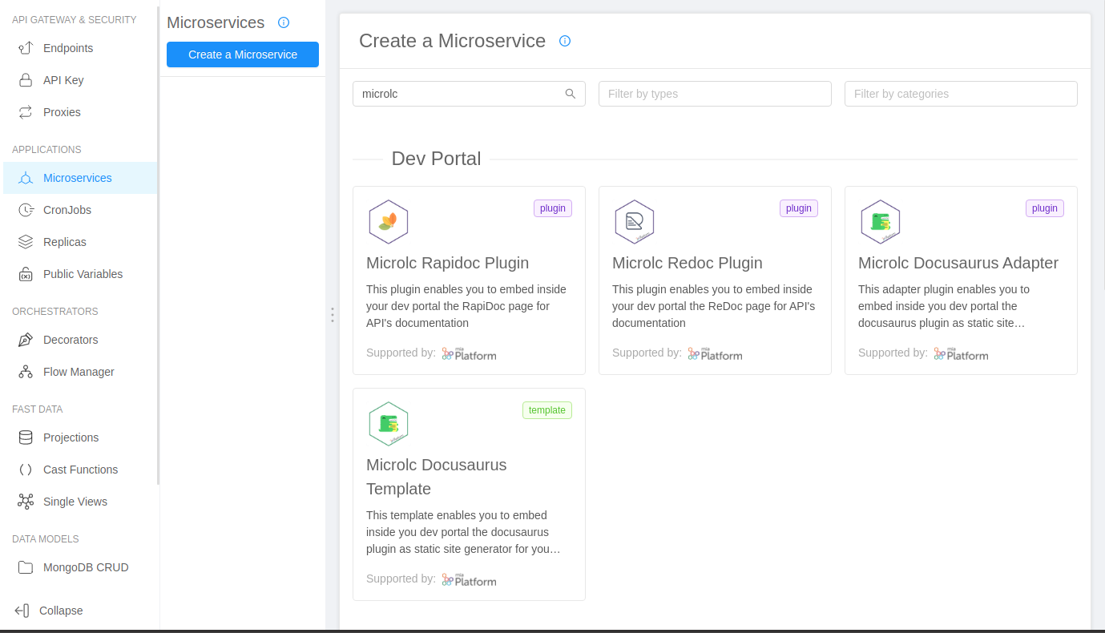1105x633 pixels.
Task: Open the Filter by types dropdown
Action: 714,94
